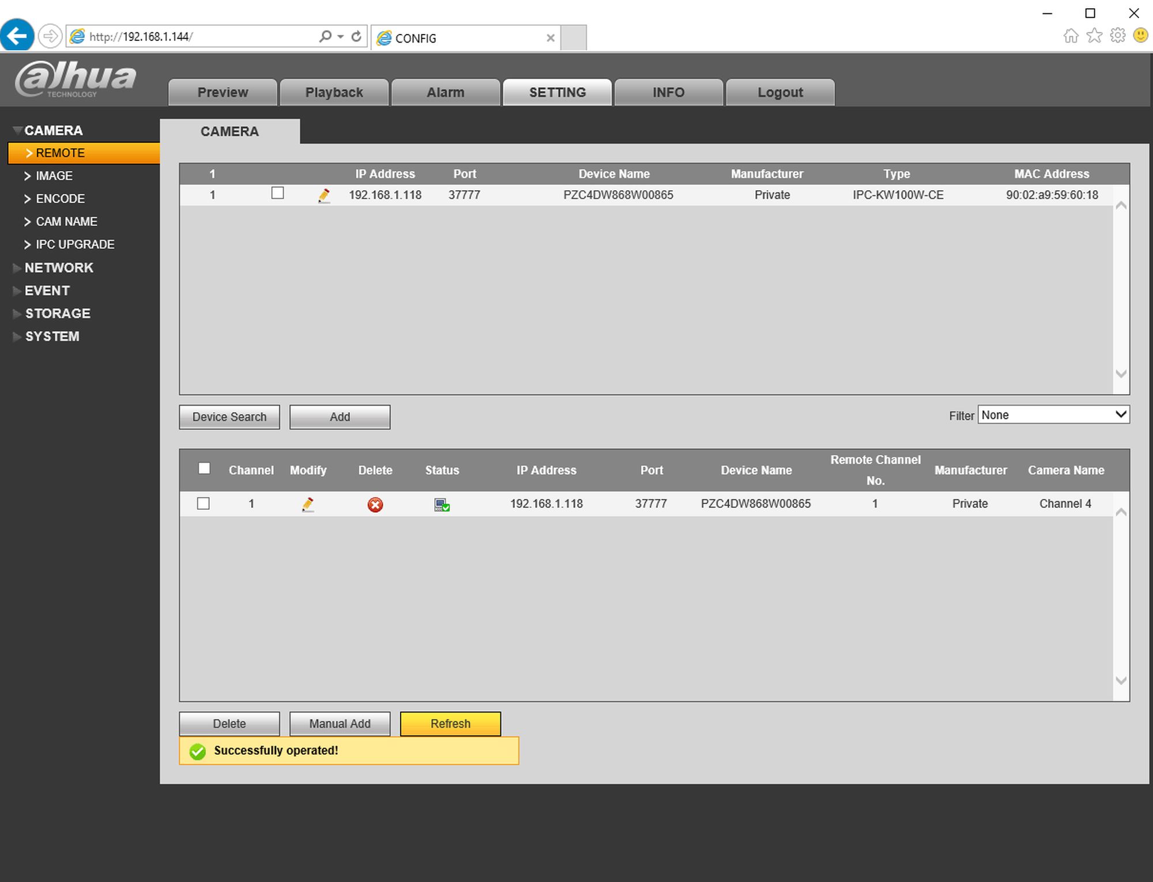Image resolution: width=1153 pixels, height=882 pixels.
Task: Click Modify pencil icon for Channel 1
Action: [x=308, y=505]
